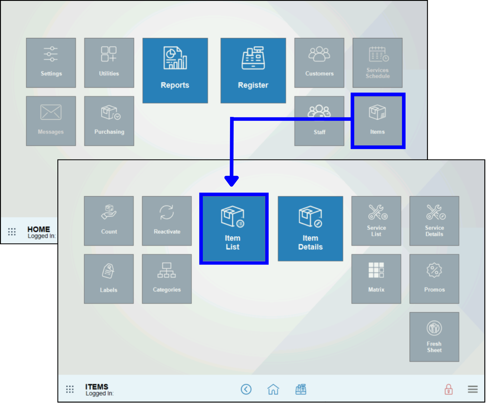Open the grid dots menu beside ITEMS
The image size is (486, 403).
(70, 389)
